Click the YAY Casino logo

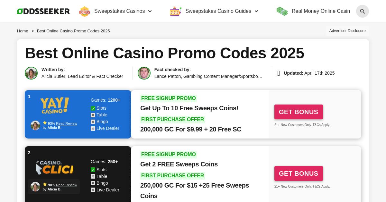(x=54, y=105)
